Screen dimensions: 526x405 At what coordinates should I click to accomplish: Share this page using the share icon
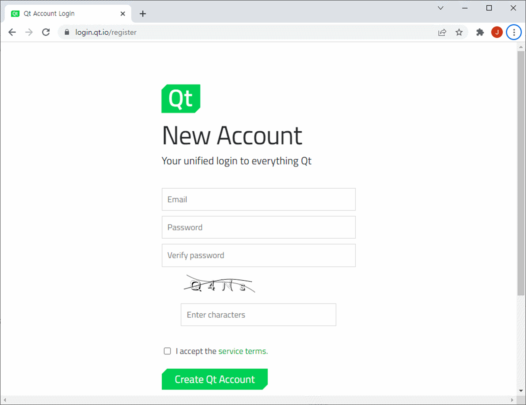point(442,32)
